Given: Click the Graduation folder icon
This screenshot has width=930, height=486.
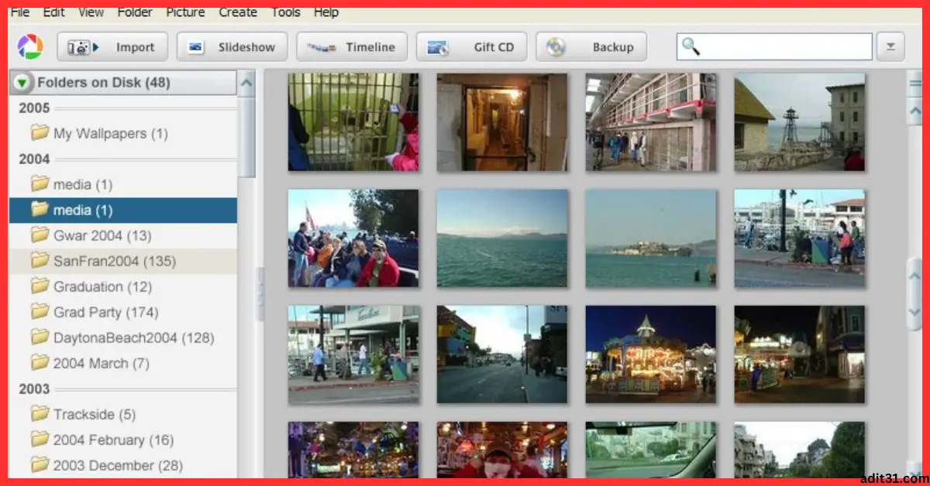Looking at the screenshot, I should (40, 286).
